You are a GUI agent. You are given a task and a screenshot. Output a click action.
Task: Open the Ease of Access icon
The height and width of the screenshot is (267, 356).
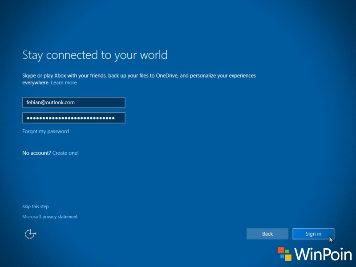pyautogui.click(x=30, y=234)
